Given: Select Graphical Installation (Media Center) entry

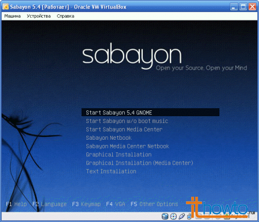Looking at the screenshot, I should pyautogui.click(x=139, y=163).
